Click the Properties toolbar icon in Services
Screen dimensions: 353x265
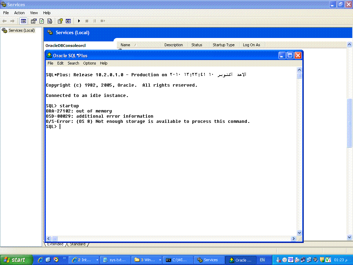click(34, 21)
